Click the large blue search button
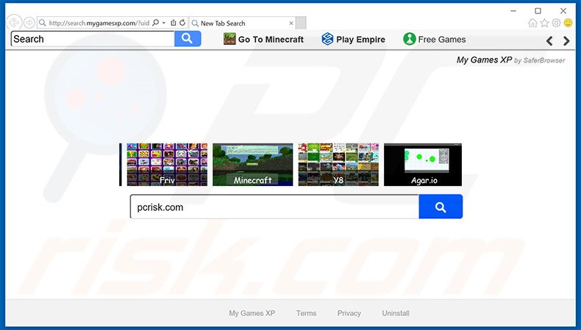 pyautogui.click(x=441, y=207)
